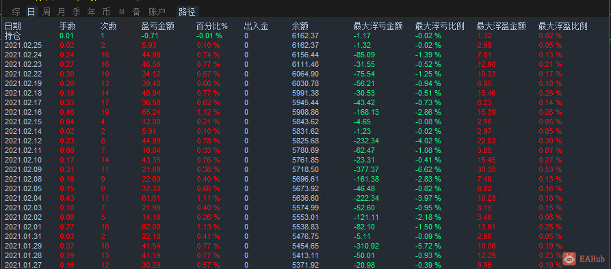611x269 pixels.
Task: Click balance value 5825.68
Action: tap(305, 141)
